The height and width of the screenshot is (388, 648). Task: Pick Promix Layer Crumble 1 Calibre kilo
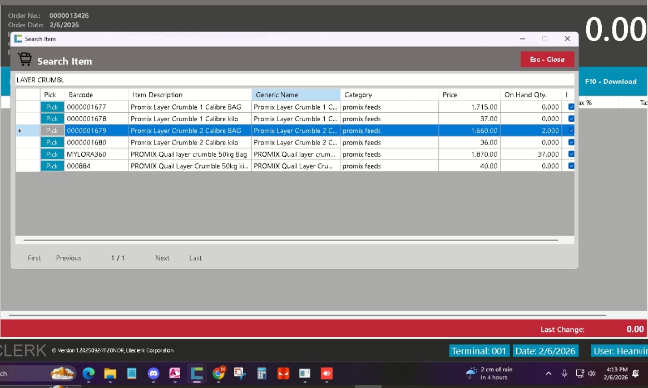pyautogui.click(x=52, y=119)
